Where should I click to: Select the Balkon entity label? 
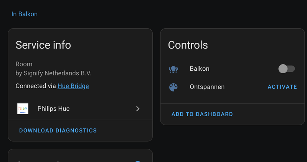coord(200,69)
